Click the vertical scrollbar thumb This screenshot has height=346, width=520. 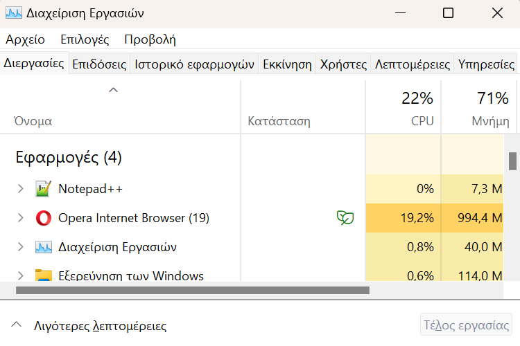(x=512, y=161)
